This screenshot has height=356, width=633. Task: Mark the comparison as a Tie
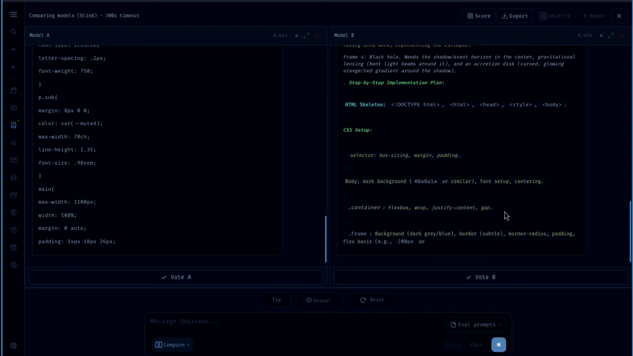(277, 300)
